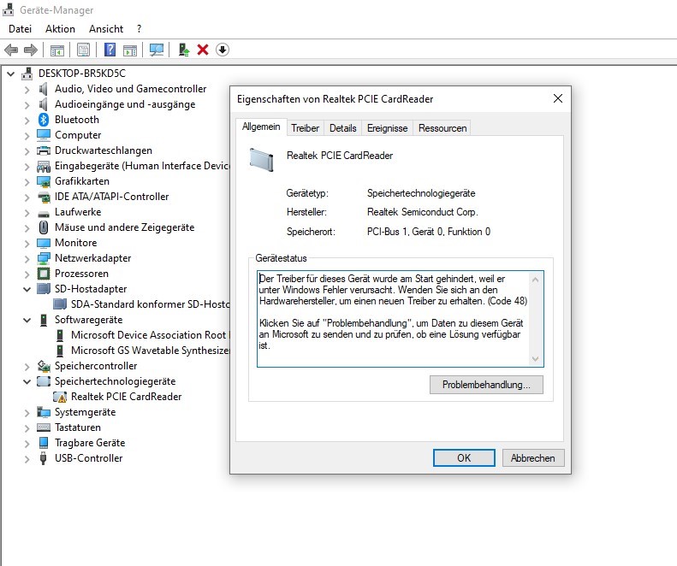
Task: Expand IDE ATA/ATAPI-Controller node
Action: click(x=27, y=198)
